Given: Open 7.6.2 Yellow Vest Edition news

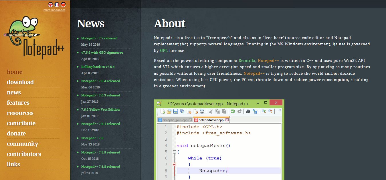Looking at the screenshot, I should [100, 110].
